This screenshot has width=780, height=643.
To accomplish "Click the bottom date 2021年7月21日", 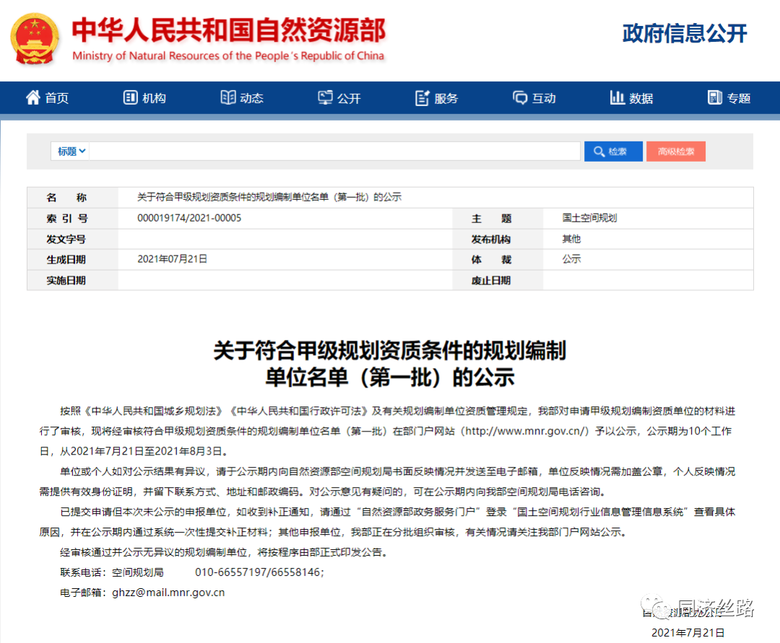I will click(688, 633).
